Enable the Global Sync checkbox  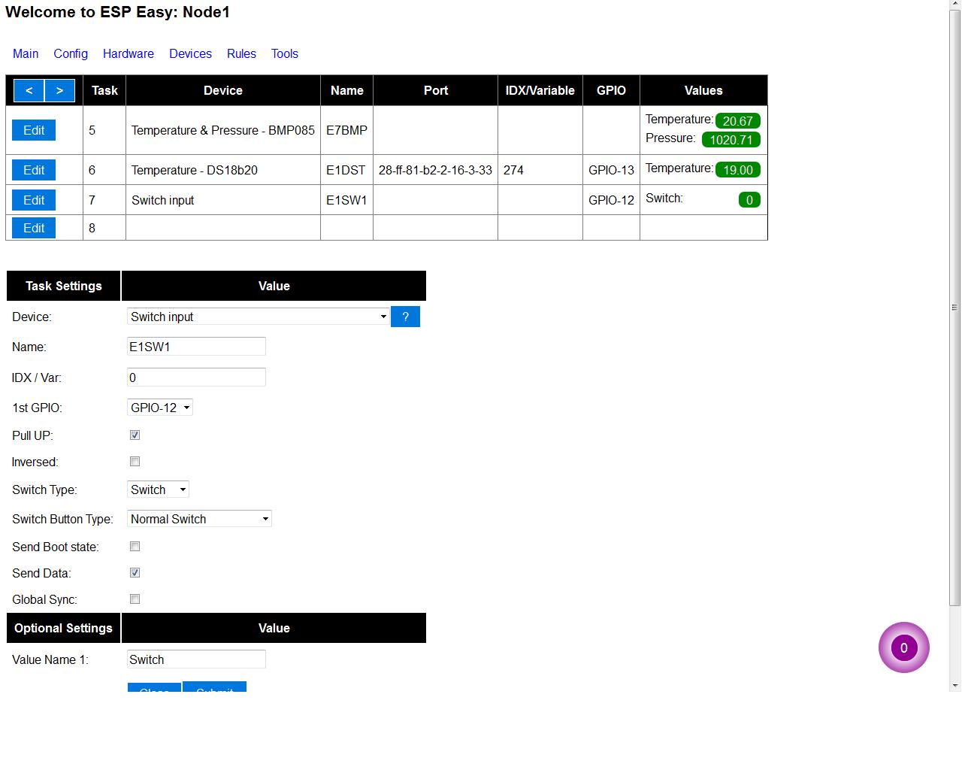pos(135,599)
